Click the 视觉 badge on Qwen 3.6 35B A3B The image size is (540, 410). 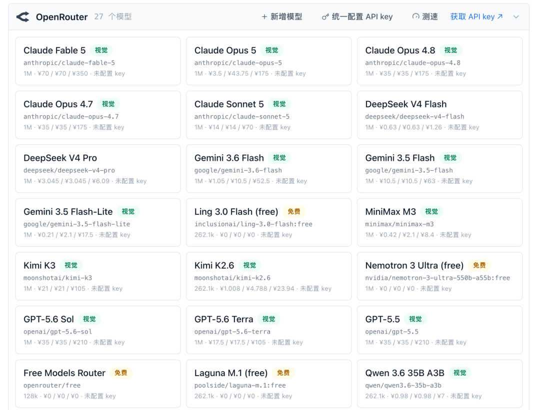coord(460,373)
